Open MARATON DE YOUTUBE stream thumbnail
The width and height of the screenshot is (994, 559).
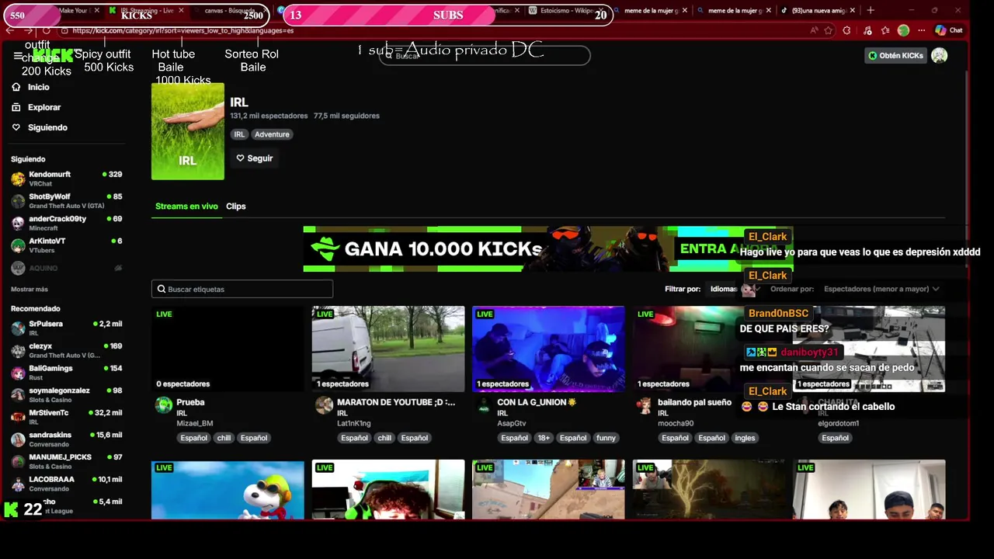click(388, 349)
